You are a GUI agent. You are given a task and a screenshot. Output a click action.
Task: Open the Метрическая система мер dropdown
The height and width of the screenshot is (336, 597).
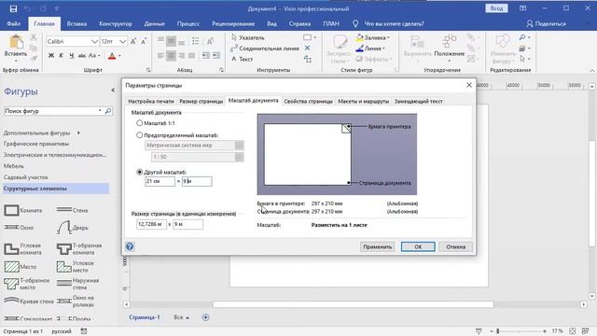click(x=239, y=146)
